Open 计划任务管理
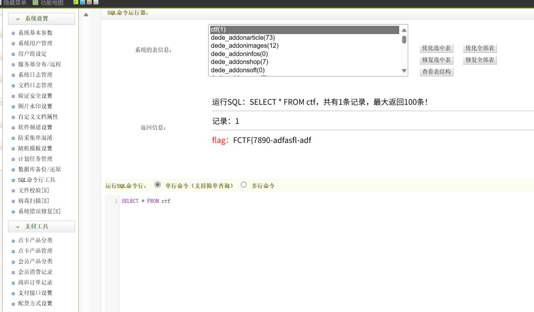 [x=35, y=159]
